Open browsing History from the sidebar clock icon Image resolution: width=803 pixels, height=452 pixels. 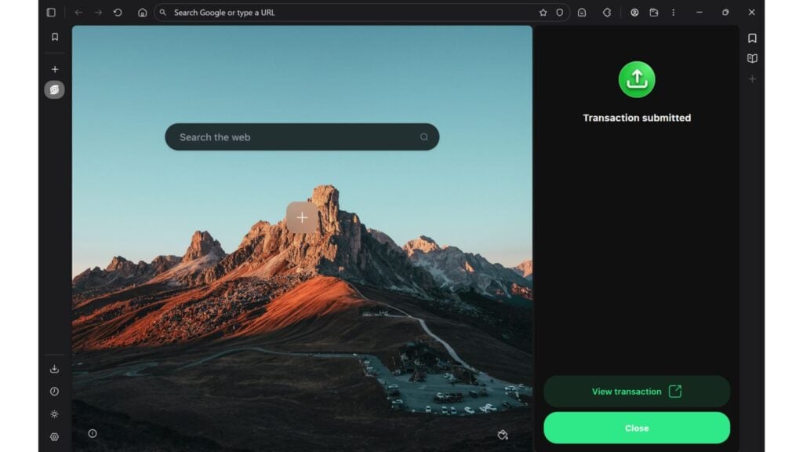coord(54,391)
